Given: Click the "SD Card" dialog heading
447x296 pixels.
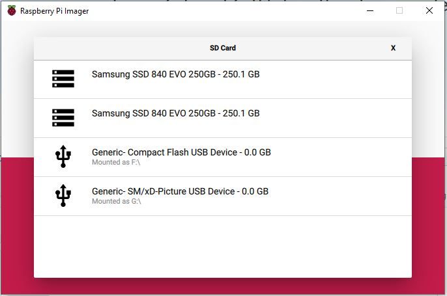Looking at the screenshot, I should 222,48.
